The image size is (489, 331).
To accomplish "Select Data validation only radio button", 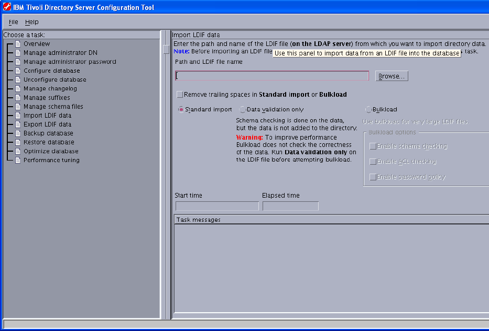I will (x=242, y=109).
